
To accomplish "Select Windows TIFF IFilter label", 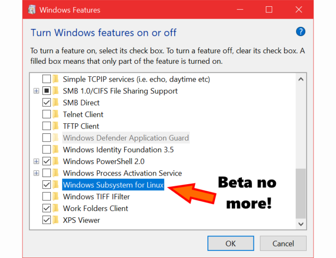I will point(96,197).
